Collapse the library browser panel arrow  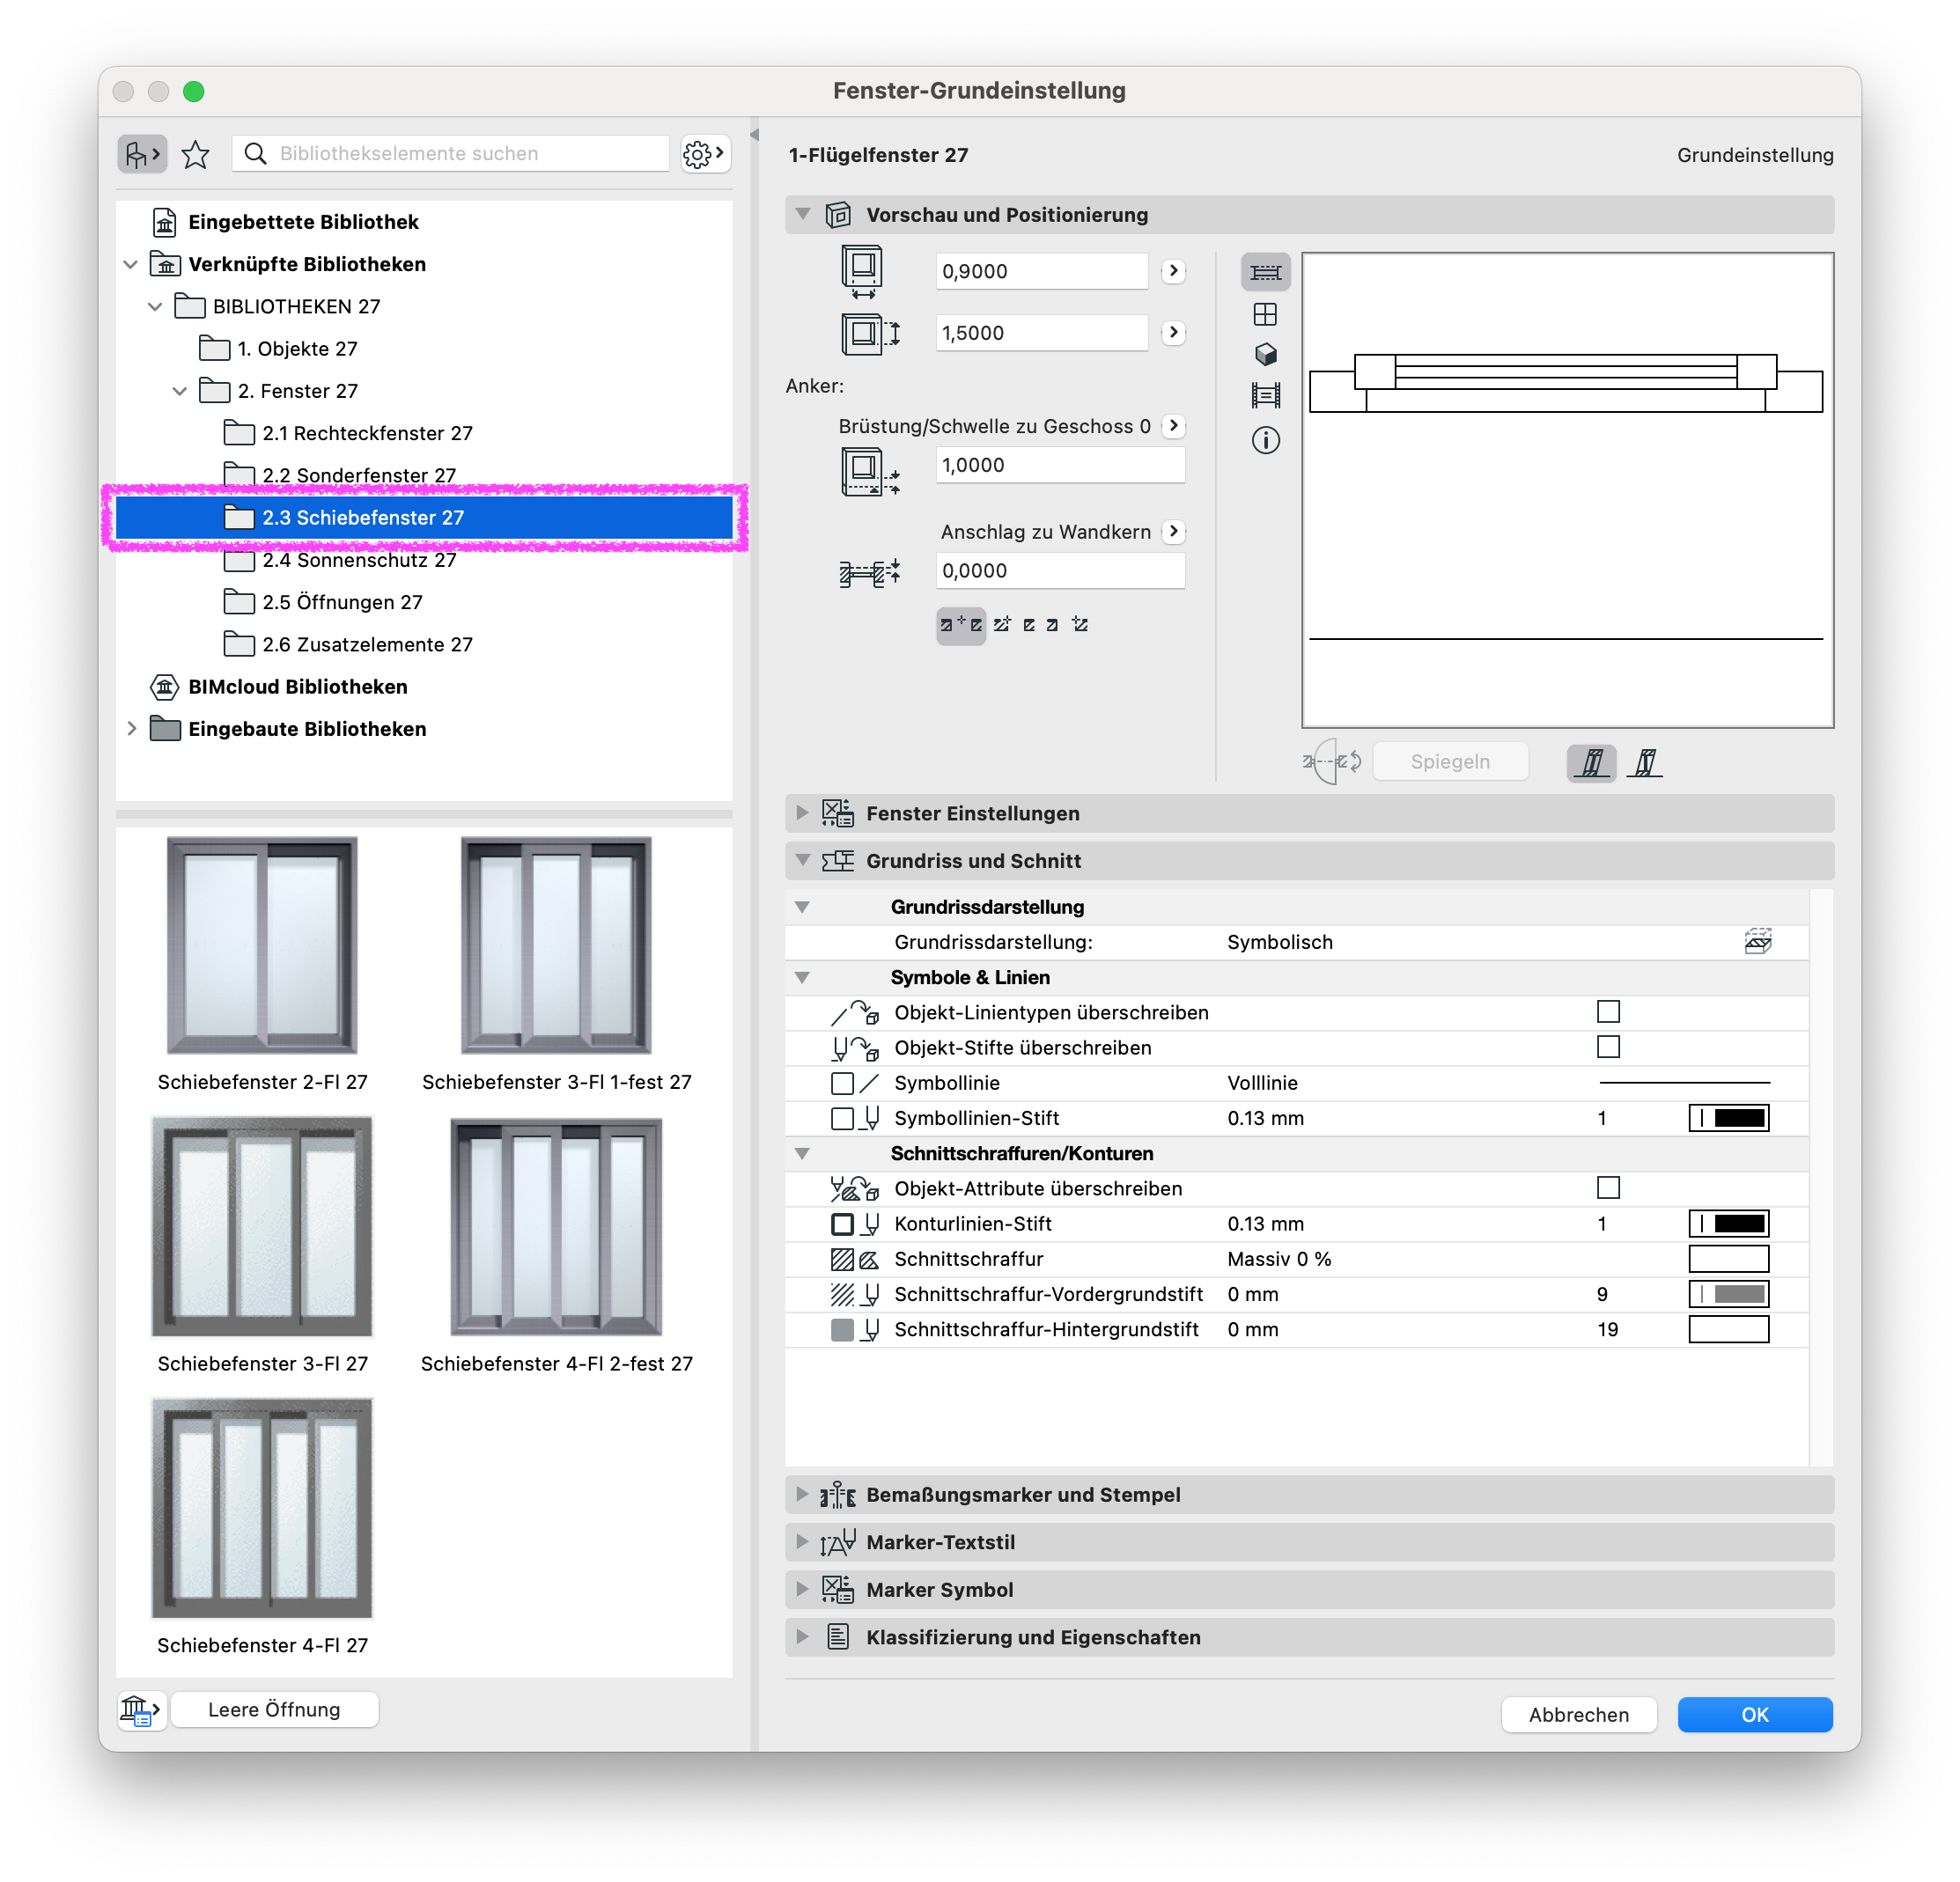click(754, 134)
